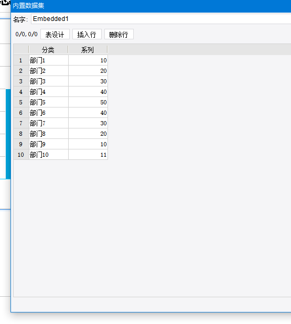Select the 系列 value 40 in 部门6 row
This screenshot has height=324, width=291.
pos(88,113)
